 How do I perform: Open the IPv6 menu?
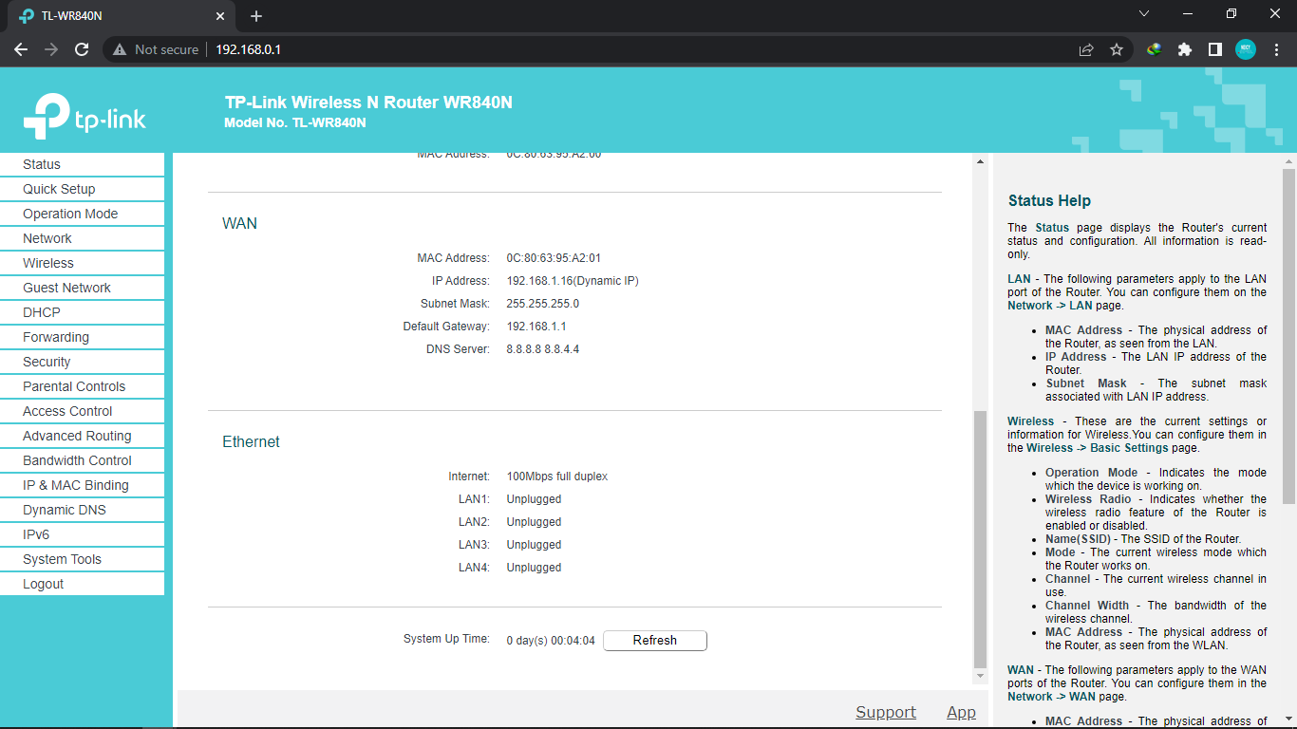[x=82, y=534]
